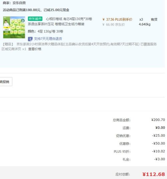Click 颜色: 4层 130g/卷 30卷 text
167x179 pixels.
45,31
